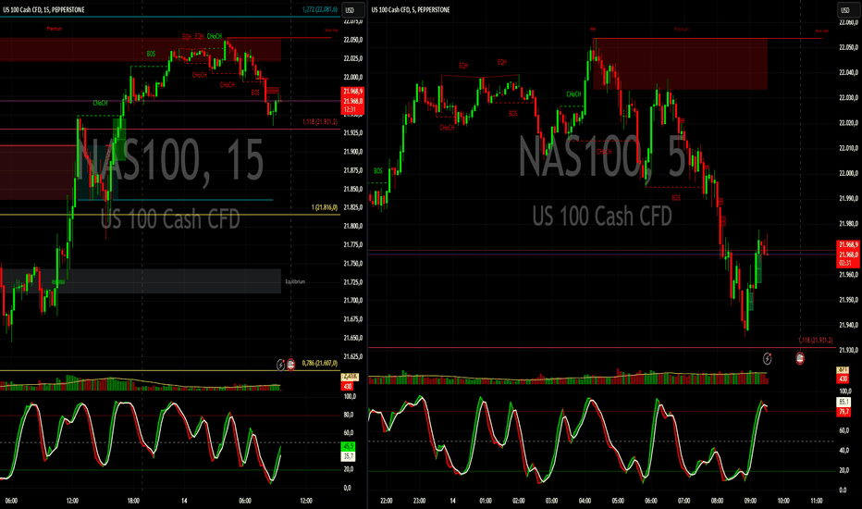The height and width of the screenshot is (509, 862).
Task: Click the 85,1 stochastic value label on right chart
Action: (x=844, y=403)
